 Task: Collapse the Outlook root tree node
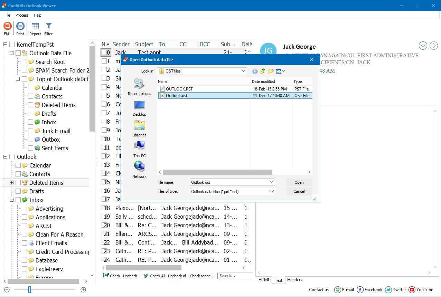[x=5, y=157]
